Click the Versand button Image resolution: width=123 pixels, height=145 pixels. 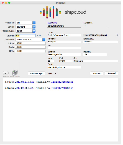pyautogui.click(x=112, y=73)
